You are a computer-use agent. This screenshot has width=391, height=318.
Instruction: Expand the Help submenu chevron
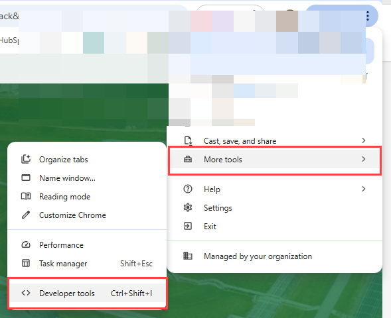364,189
